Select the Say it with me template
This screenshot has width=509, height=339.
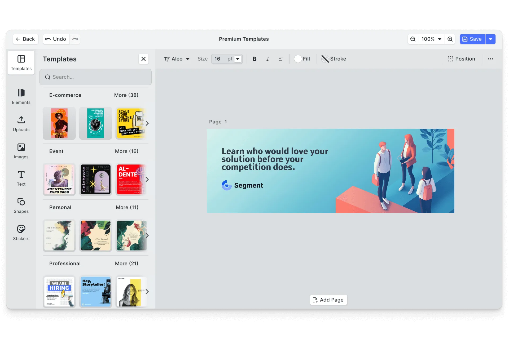59,236
